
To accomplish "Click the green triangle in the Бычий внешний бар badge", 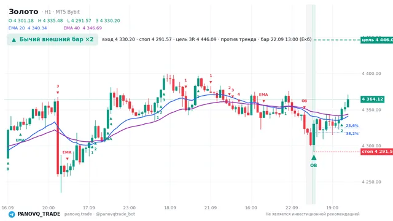I will (14, 40).
